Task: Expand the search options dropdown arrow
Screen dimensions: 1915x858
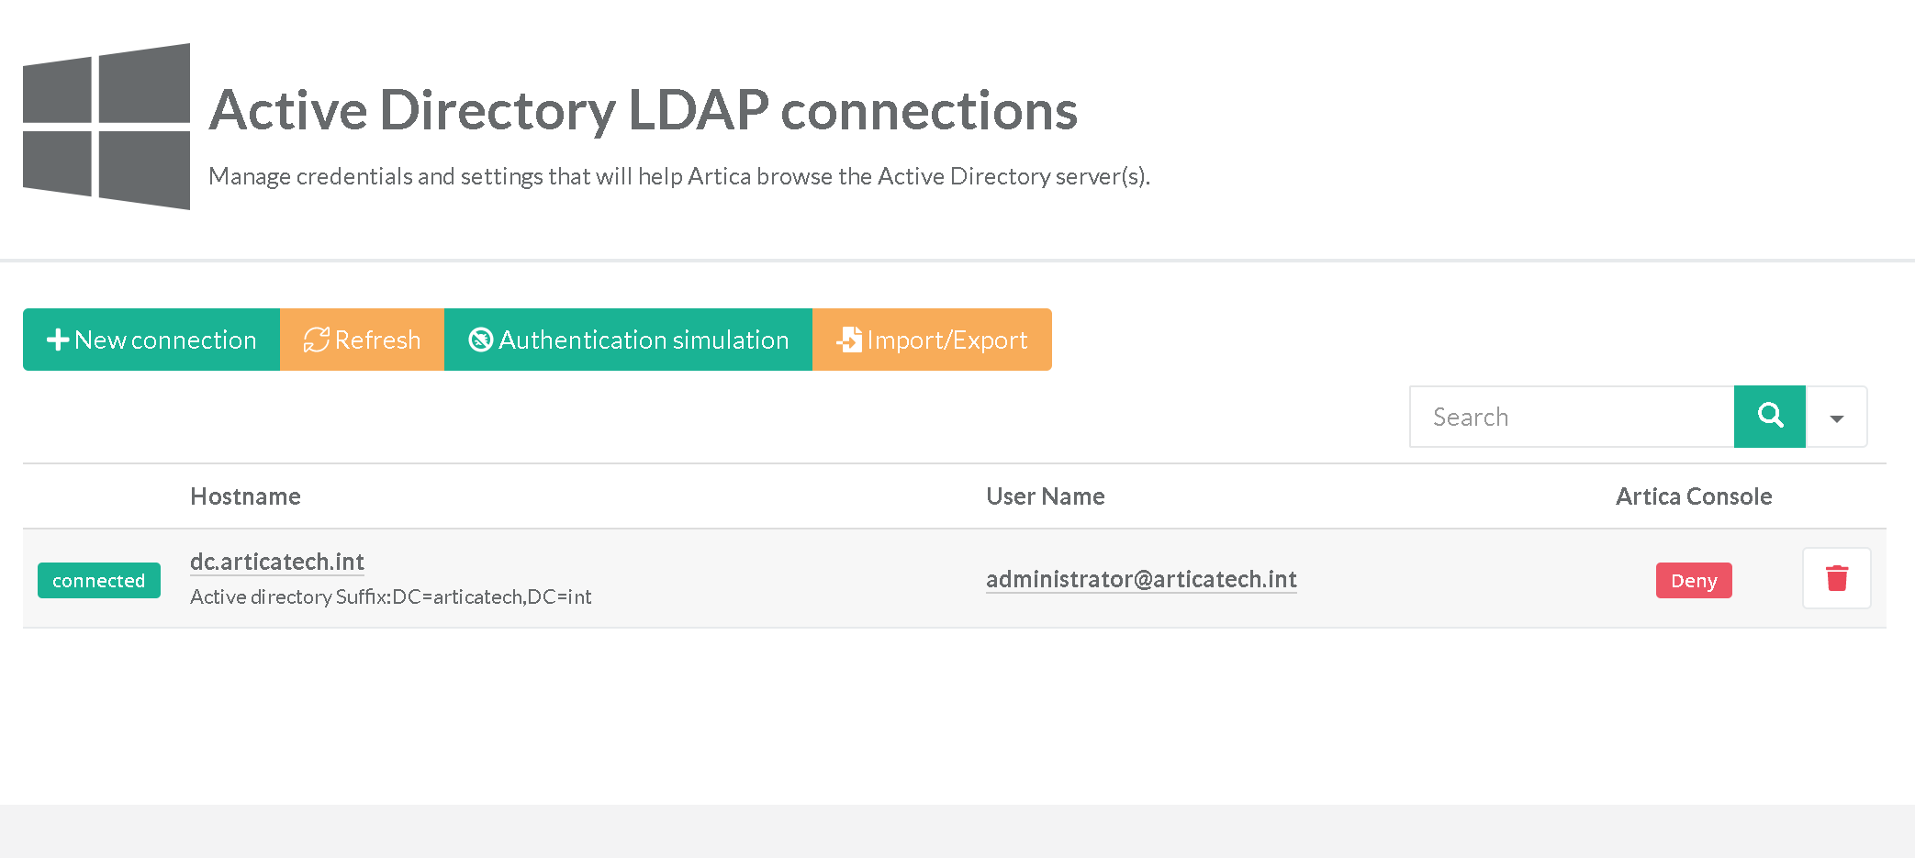Action: (x=1836, y=418)
